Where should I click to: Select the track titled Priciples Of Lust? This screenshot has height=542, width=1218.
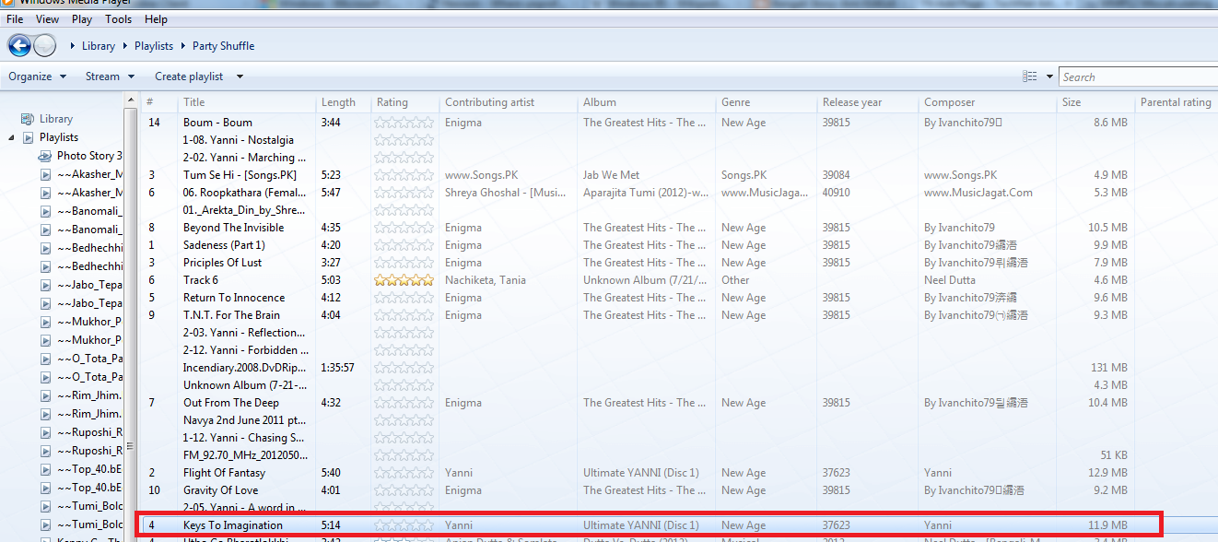click(x=222, y=263)
